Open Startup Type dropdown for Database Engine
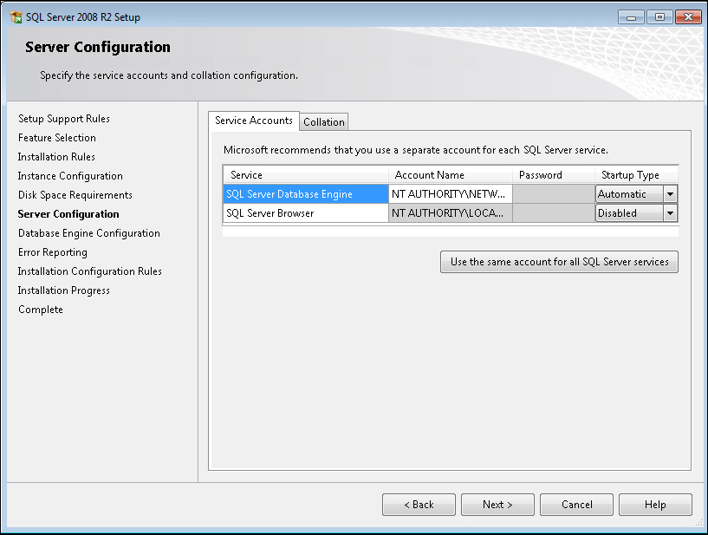Screen dimensions: 708x535 [x=670, y=194]
